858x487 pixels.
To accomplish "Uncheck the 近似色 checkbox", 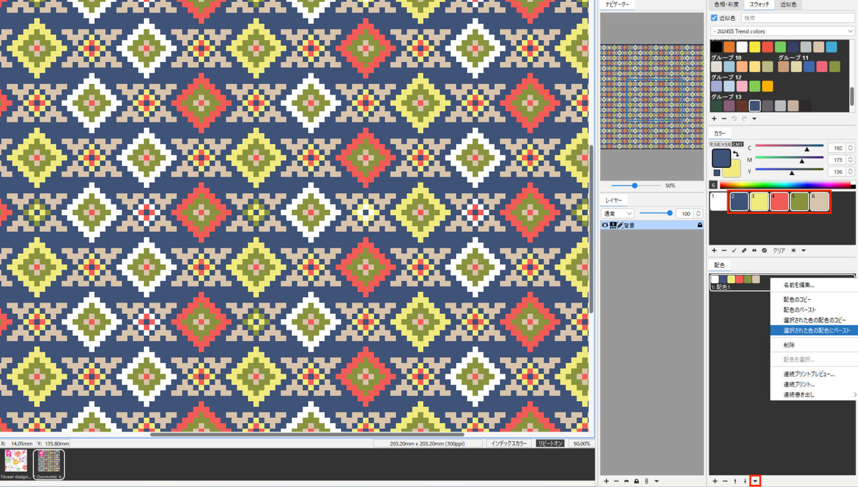I will [714, 18].
